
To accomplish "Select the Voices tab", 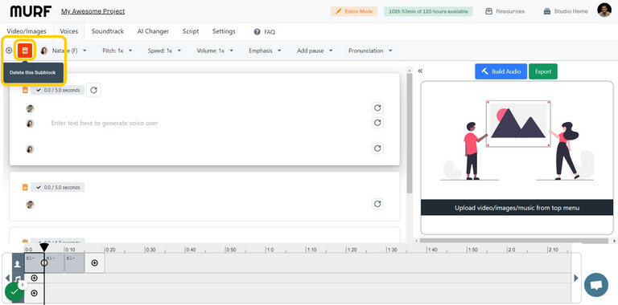I will coord(68,31).
